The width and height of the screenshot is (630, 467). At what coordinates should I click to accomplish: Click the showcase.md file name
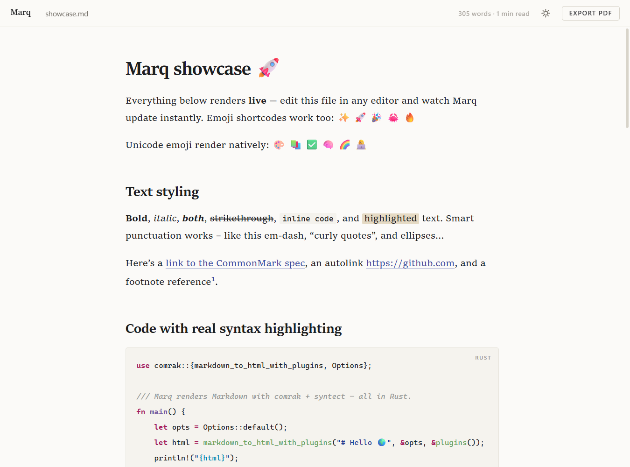[67, 14]
